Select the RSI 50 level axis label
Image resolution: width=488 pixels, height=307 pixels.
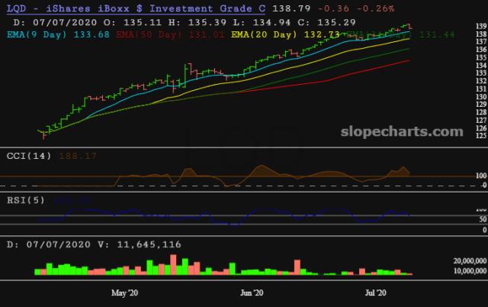click(x=483, y=219)
